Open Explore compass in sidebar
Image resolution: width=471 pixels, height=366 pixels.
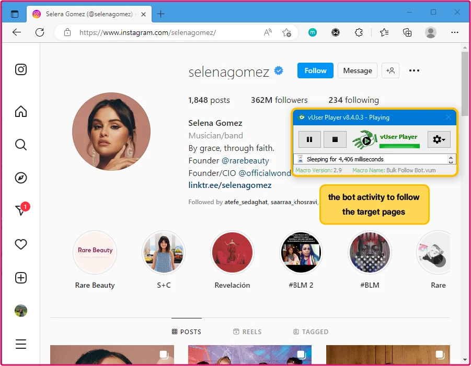pyautogui.click(x=21, y=178)
